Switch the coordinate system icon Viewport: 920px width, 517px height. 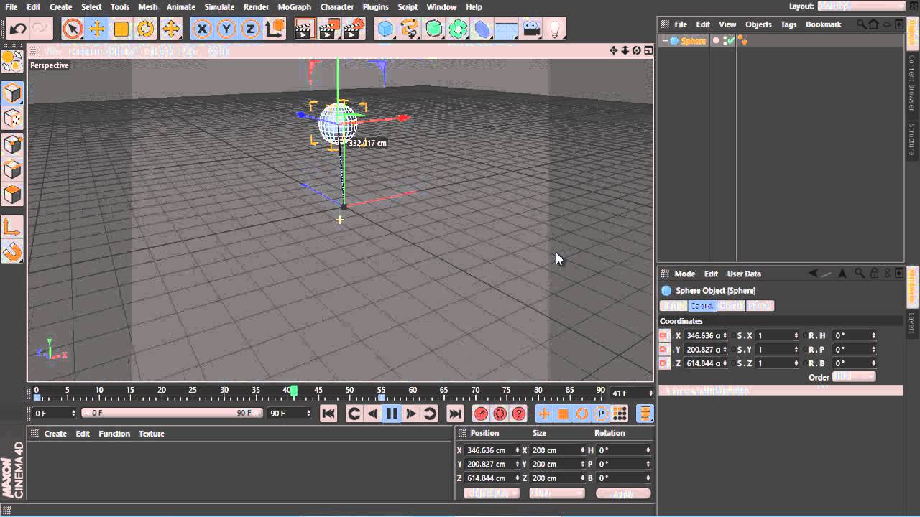[x=275, y=29]
